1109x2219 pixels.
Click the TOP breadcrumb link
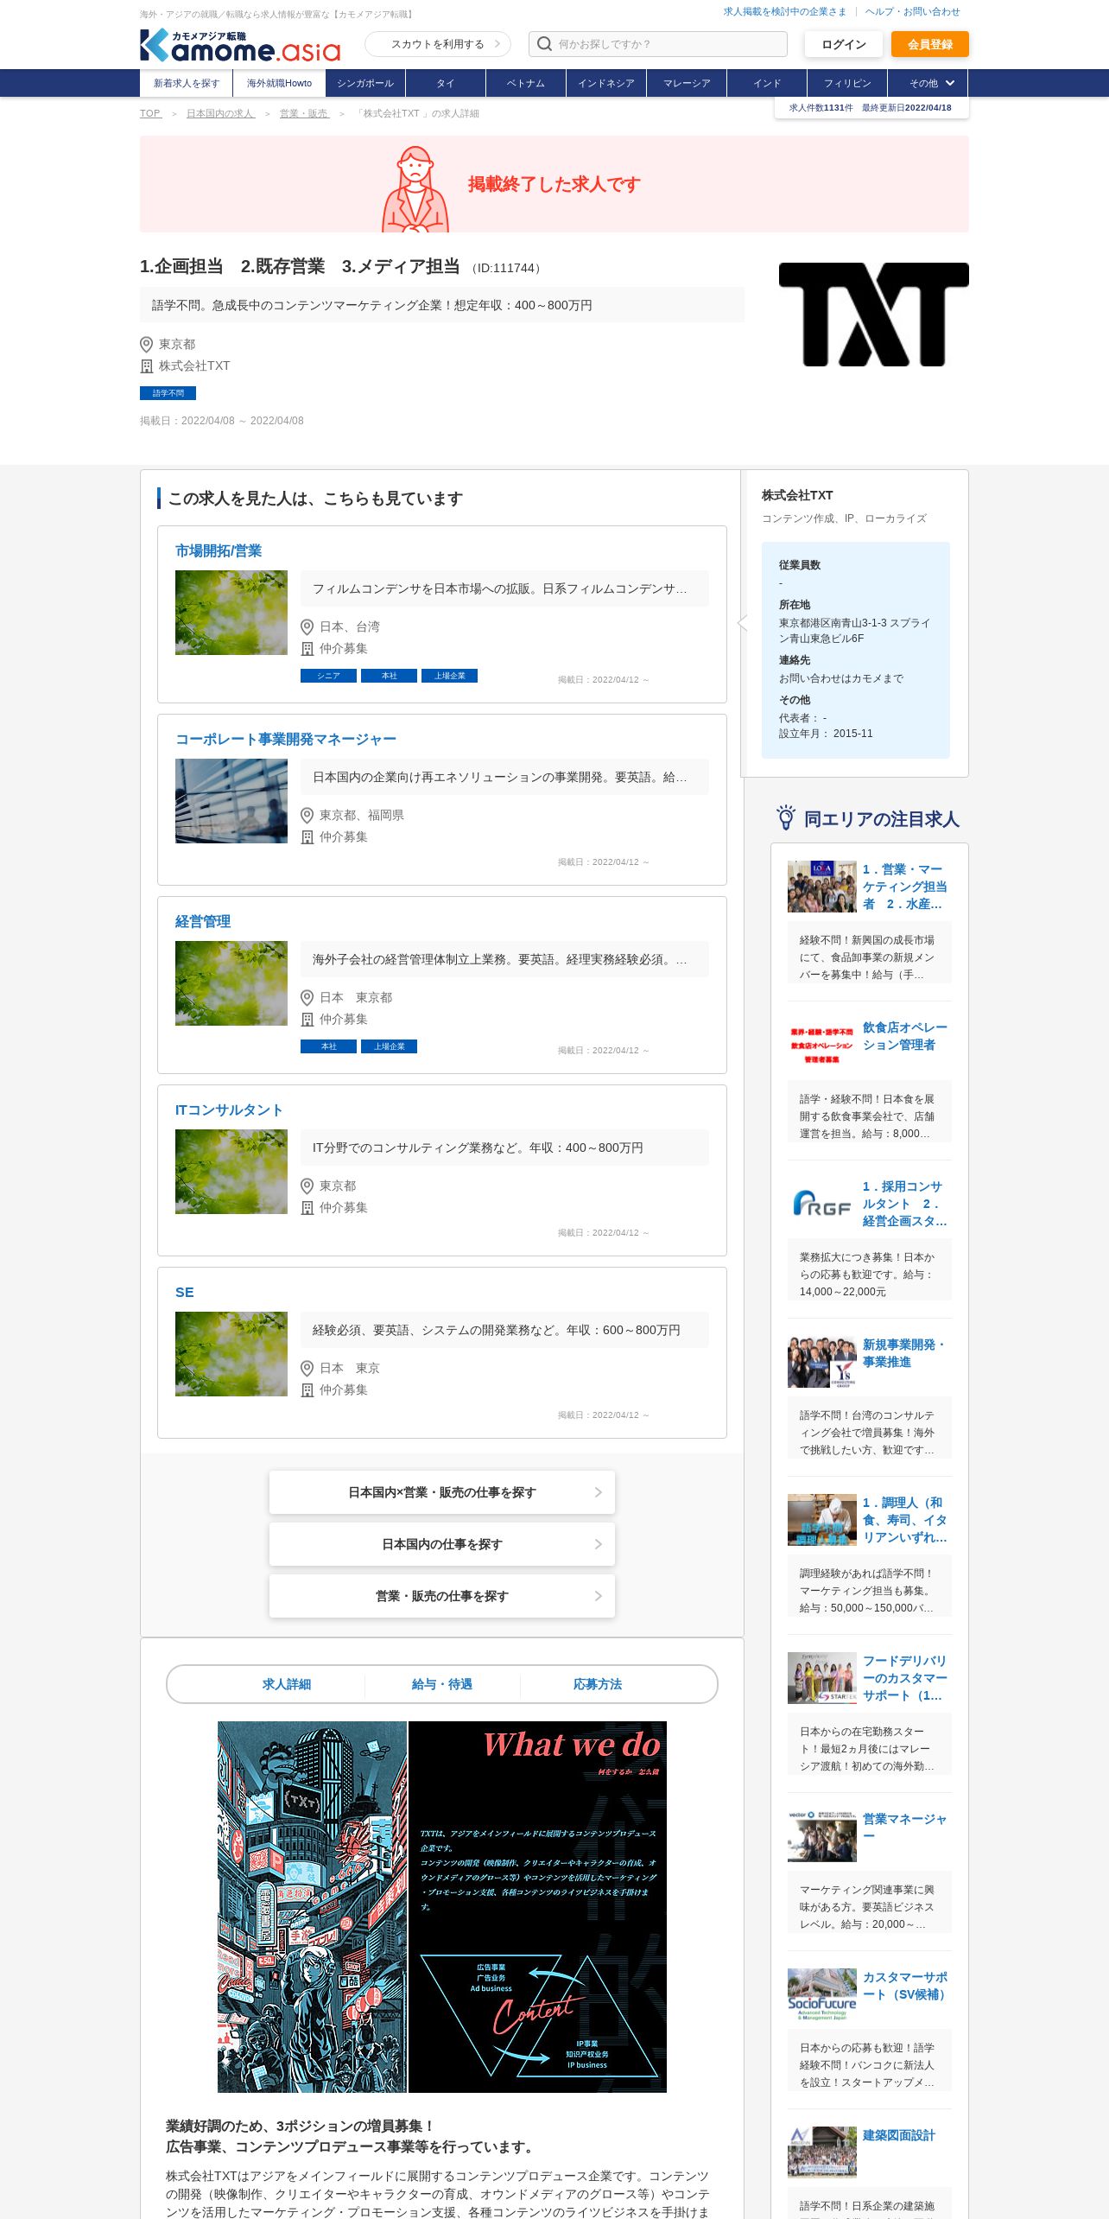(x=150, y=113)
